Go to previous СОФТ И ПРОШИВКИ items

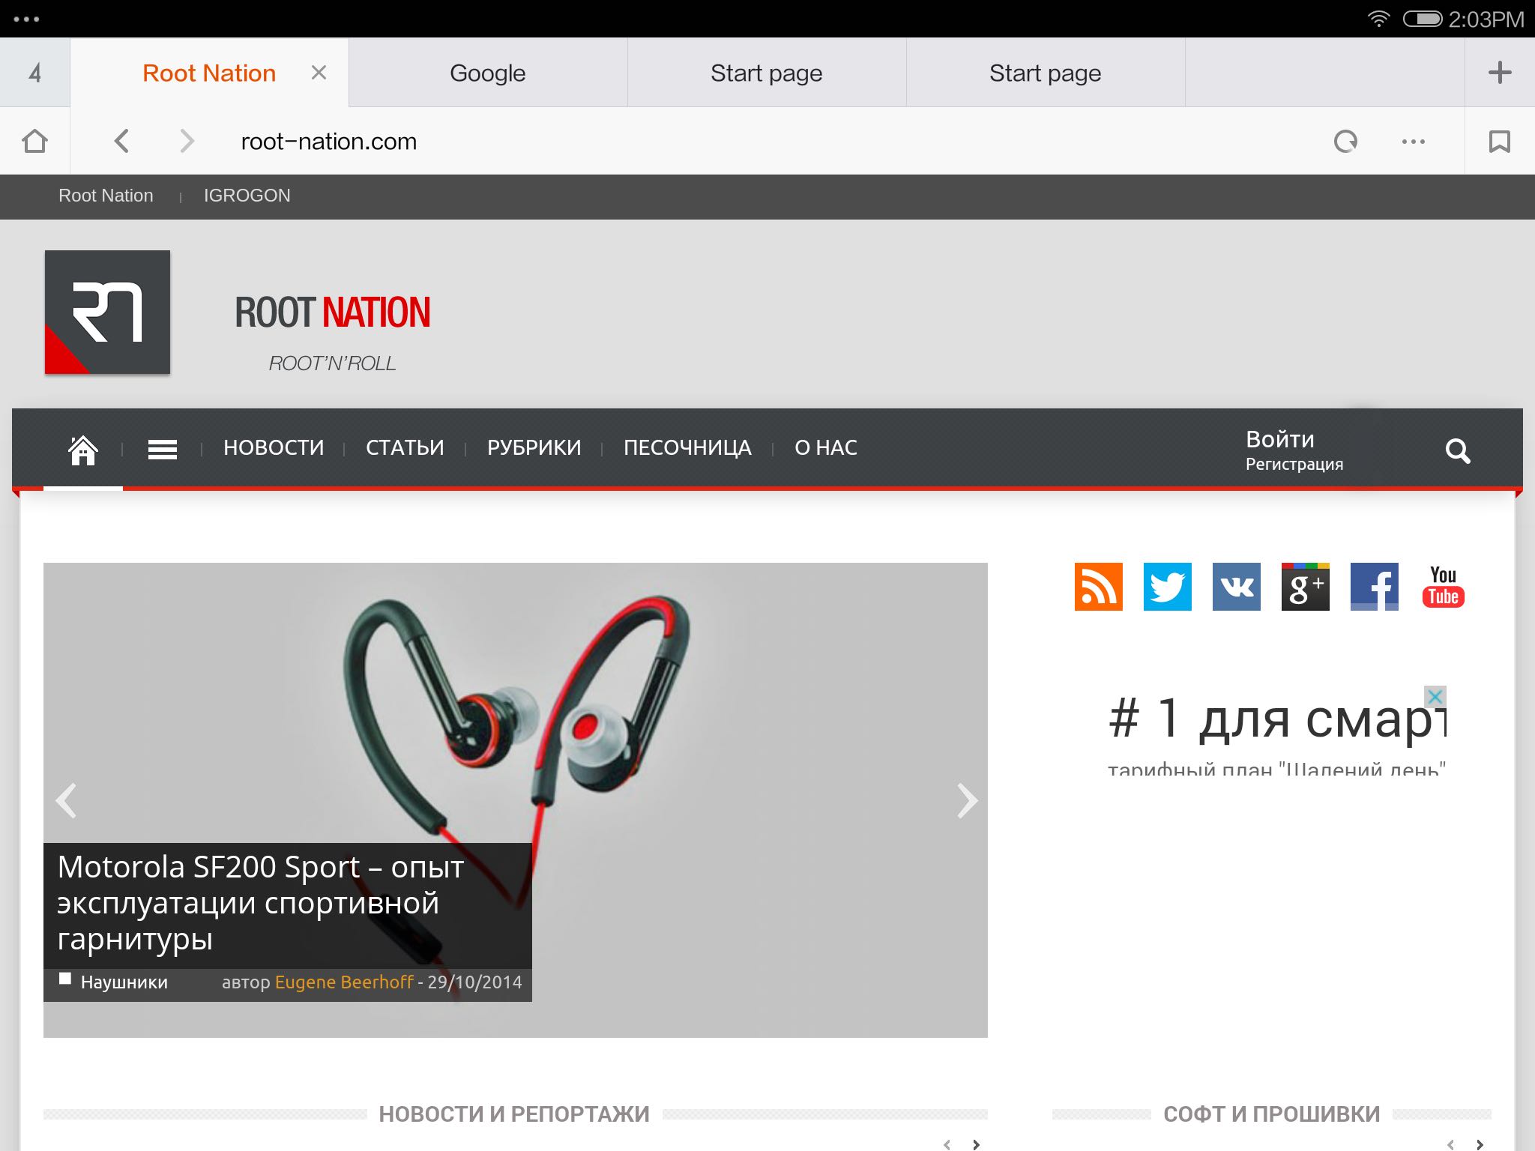[1451, 1144]
